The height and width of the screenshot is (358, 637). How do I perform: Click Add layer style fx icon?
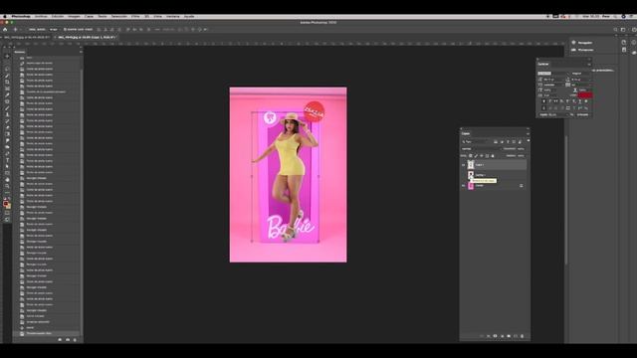489,336
